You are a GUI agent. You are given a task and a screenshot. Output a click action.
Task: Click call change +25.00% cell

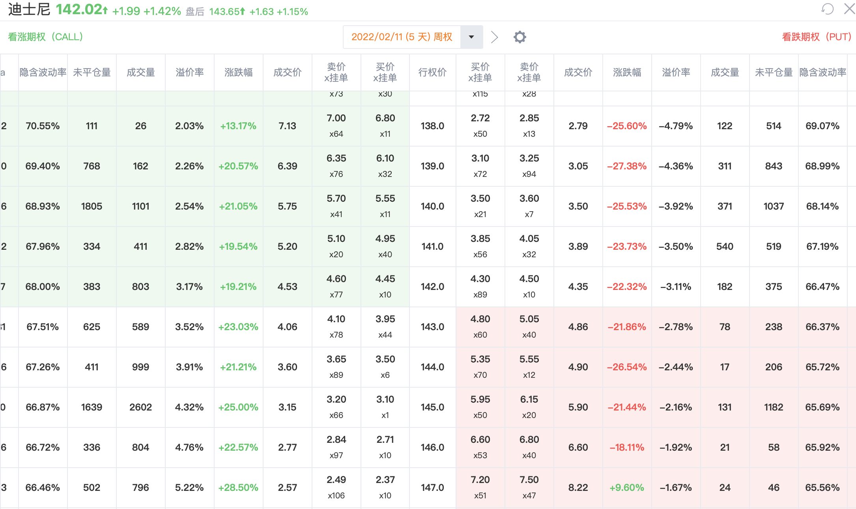click(238, 407)
